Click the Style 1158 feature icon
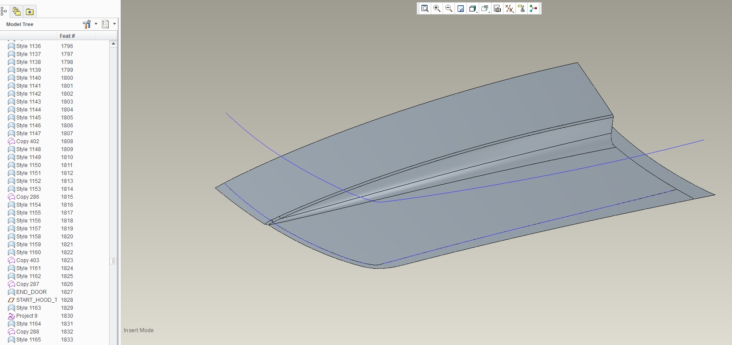This screenshot has height=345, width=732. 11,237
